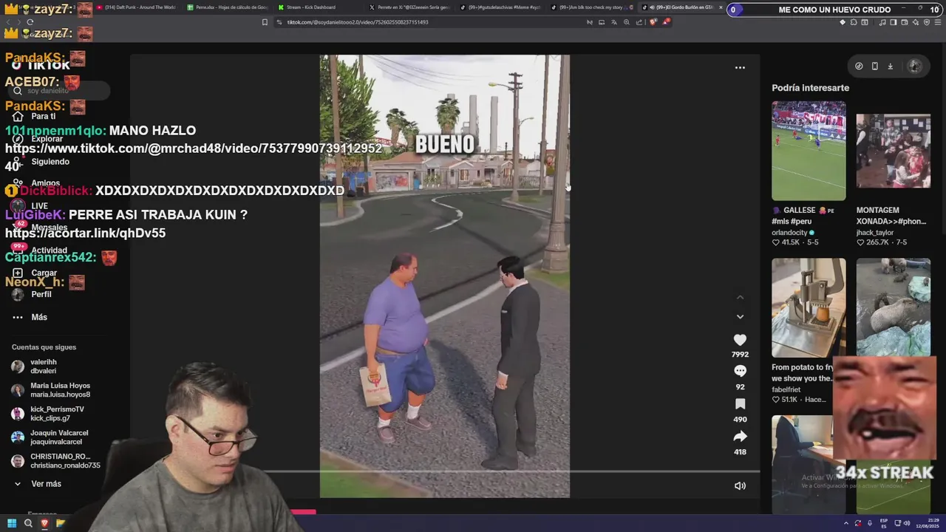Open Actividad notifications in sidebar
This screenshot has height=532, width=946.
(x=49, y=250)
